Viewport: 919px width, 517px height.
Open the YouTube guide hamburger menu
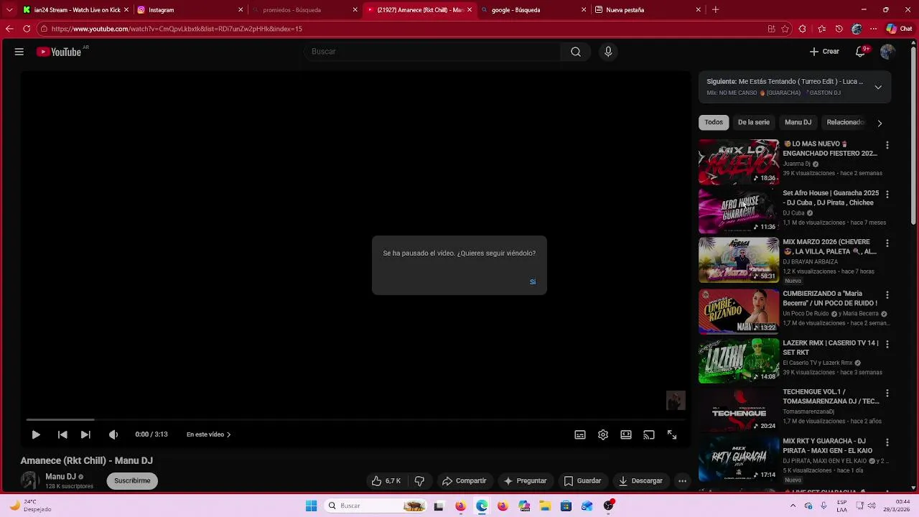click(x=19, y=52)
